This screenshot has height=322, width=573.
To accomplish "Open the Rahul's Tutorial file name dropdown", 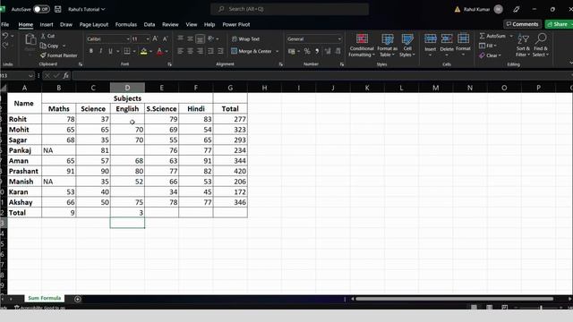I will point(86,9).
